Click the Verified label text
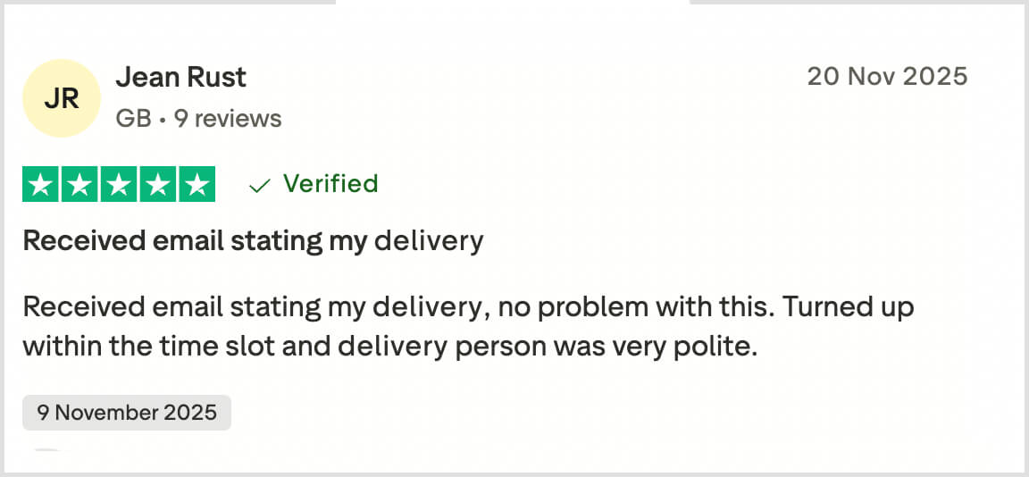Image resolution: width=1029 pixels, height=477 pixels. click(330, 184)
